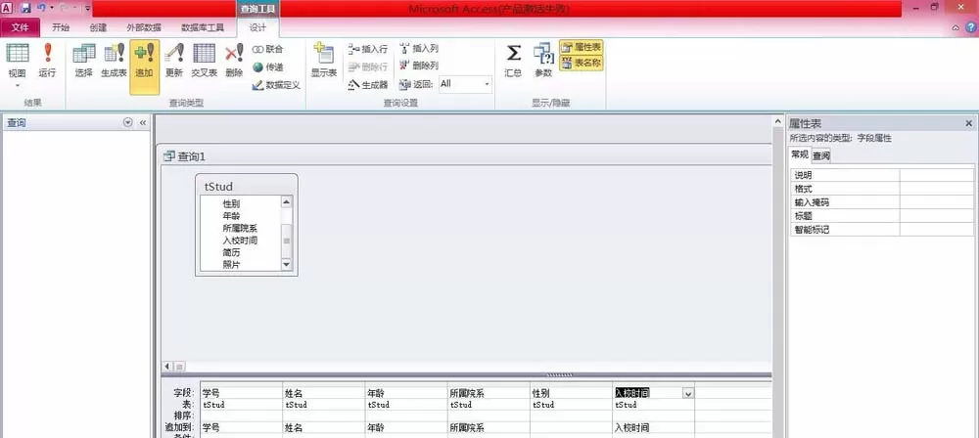The width and height of the screenshot is (979, 438).
Task: Select 简历 in tStud field list
Action: coord(232,252)
